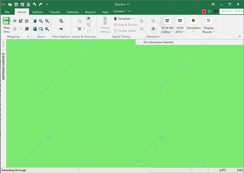The width and height of the screenshot is (244, 173).
Task: Open the Template dropdown
Action: coord(133,19)
